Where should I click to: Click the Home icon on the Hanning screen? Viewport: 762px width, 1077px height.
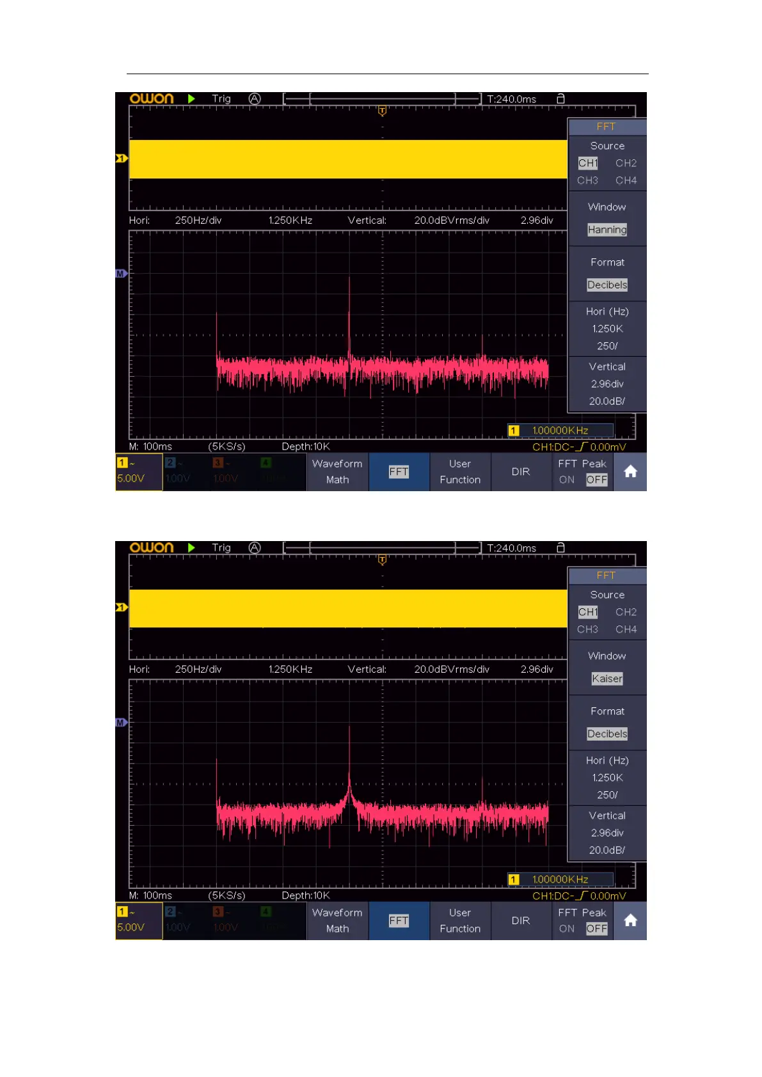pos(630,471)
